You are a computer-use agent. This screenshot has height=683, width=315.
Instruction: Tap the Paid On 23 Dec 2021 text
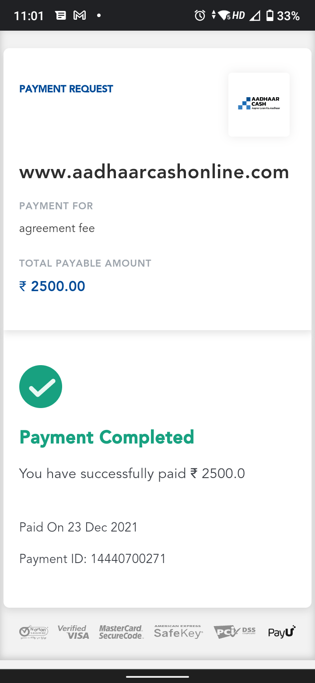click(78, 527)
